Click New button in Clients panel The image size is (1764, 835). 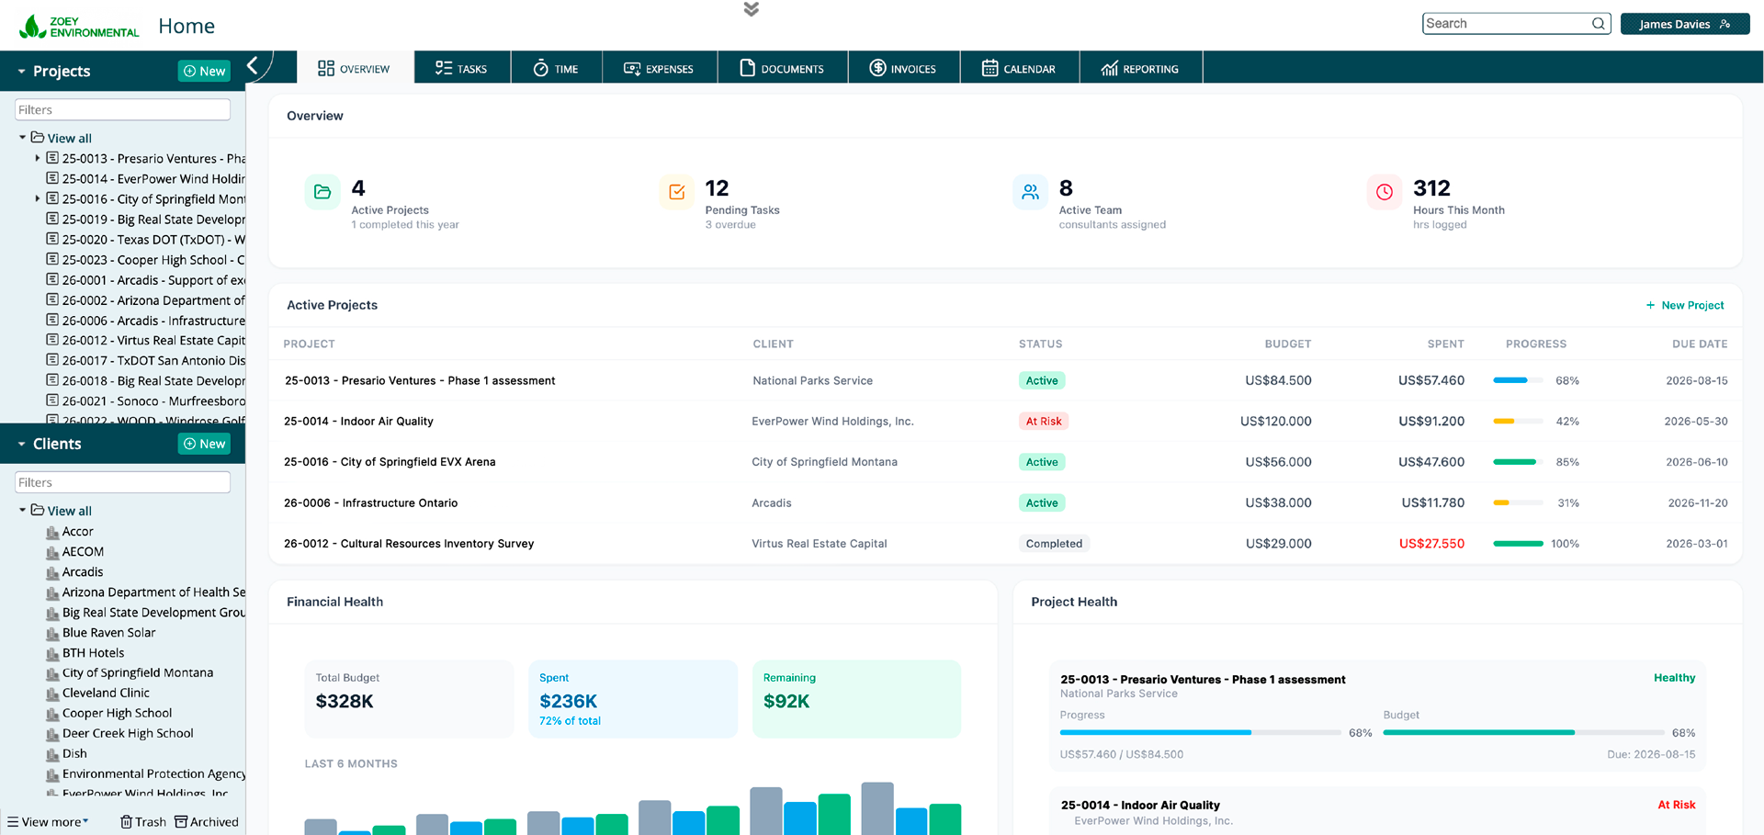[204, 444]
